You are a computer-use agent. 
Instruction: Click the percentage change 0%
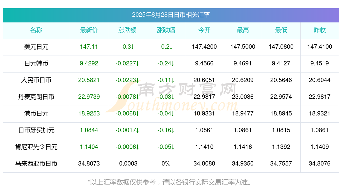[166, 164]
